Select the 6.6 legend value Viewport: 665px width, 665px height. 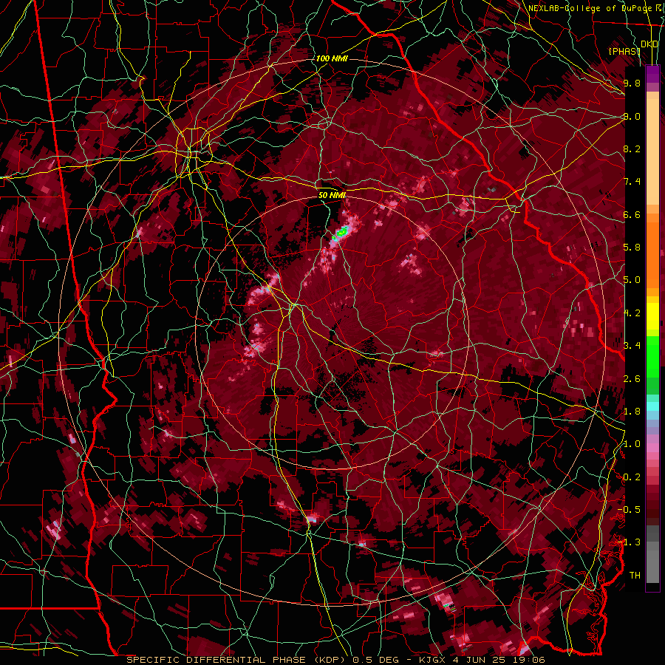click(x=632, y=214)
